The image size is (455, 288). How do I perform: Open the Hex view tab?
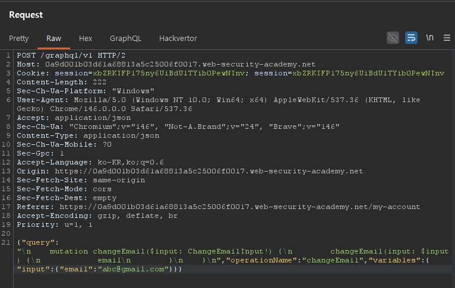(x=86, y=39)
